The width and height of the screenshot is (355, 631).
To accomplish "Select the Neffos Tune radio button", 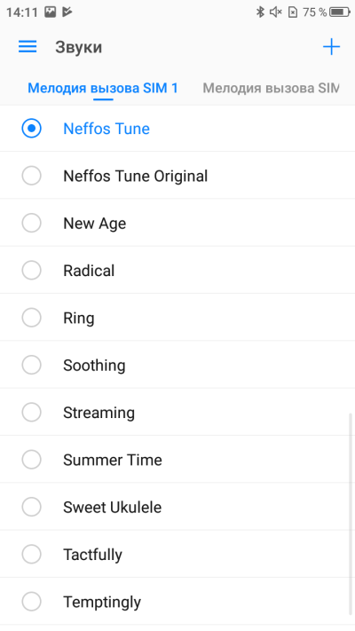I will 31,129.
